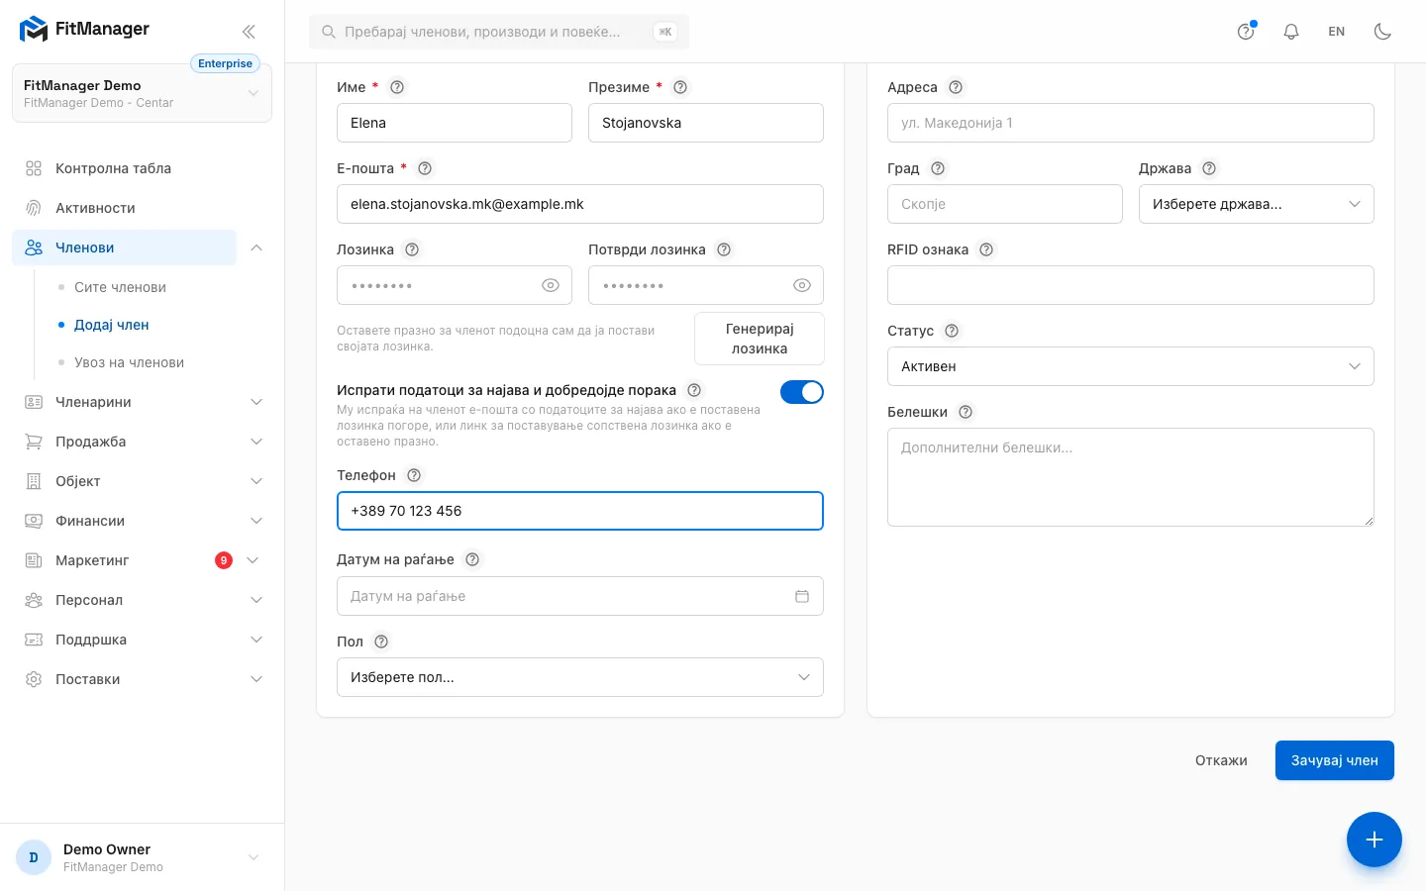
Task: Click Генерирај лозинка button
Action: (x=760, y=339)
